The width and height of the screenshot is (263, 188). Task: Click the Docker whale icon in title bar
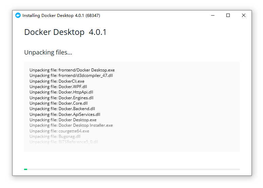18,15
